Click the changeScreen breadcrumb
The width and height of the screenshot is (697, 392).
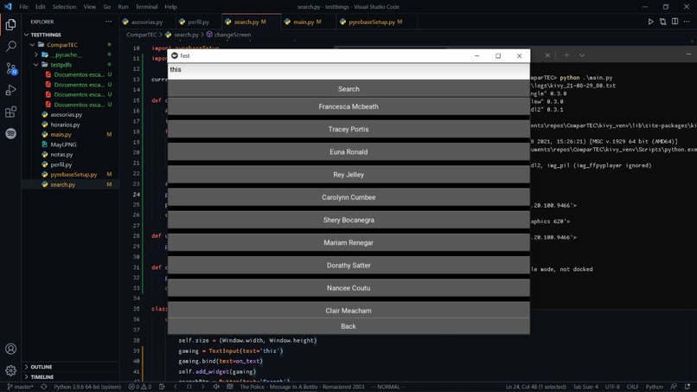[228, 35]
